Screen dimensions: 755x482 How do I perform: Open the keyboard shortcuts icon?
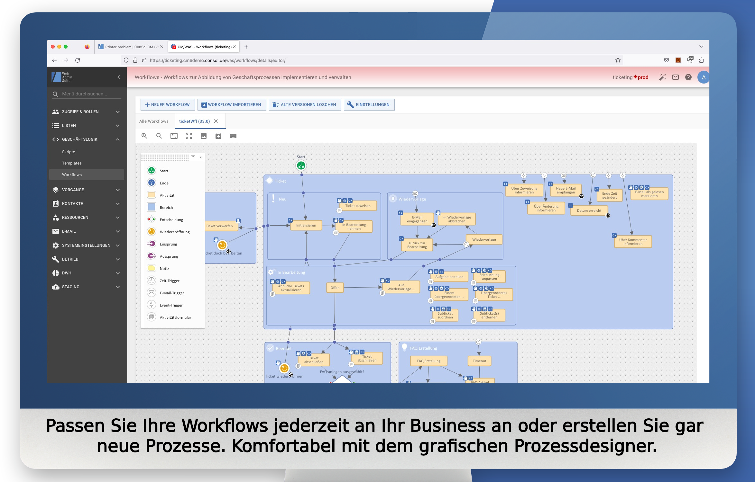233,136
